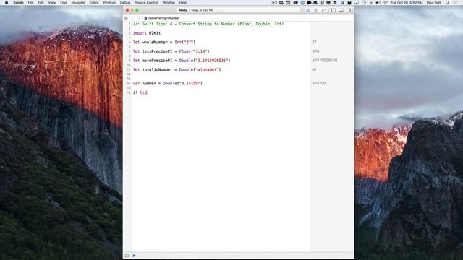Open the File menu

click(30, 3)
